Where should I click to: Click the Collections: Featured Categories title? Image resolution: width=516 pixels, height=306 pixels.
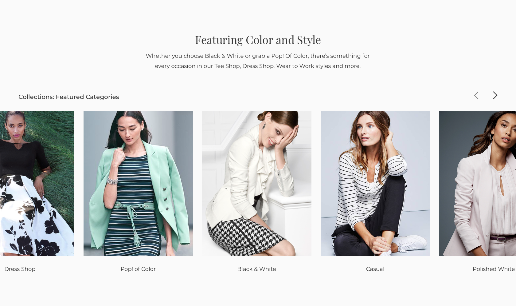point(68,97)
